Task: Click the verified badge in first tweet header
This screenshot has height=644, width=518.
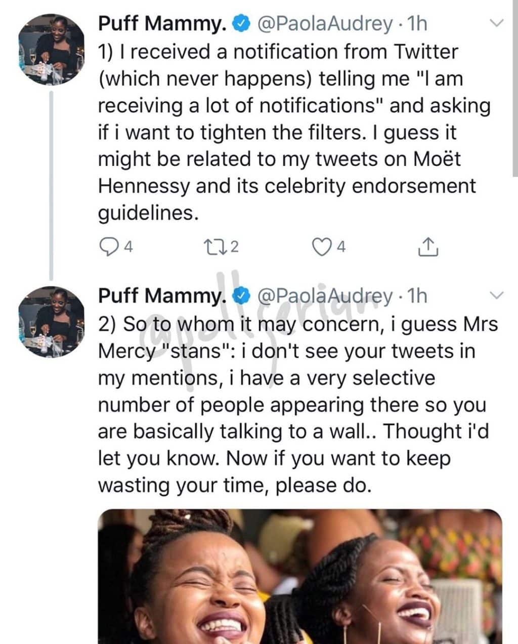Action: (241, 23)
